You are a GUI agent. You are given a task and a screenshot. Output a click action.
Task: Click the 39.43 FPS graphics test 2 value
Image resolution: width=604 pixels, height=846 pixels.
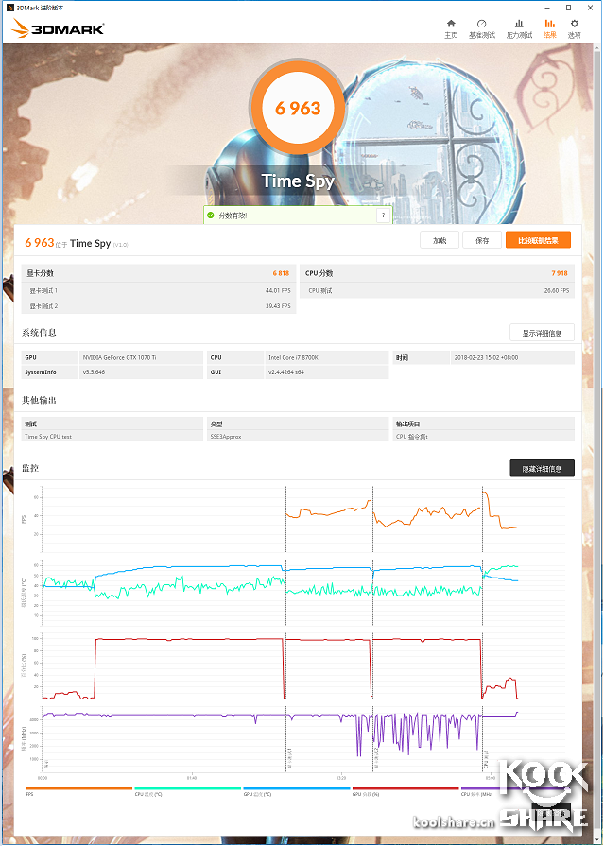tap(278, 306)
